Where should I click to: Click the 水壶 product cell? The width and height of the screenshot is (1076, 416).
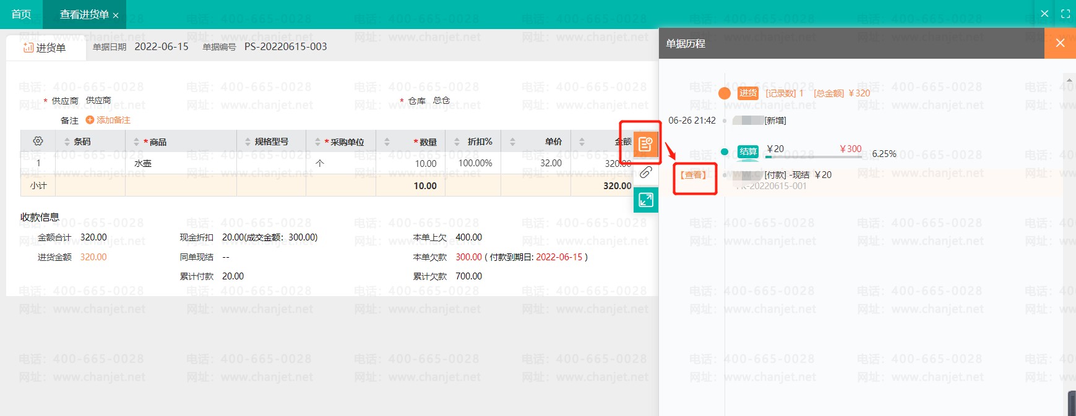point(143,163)
